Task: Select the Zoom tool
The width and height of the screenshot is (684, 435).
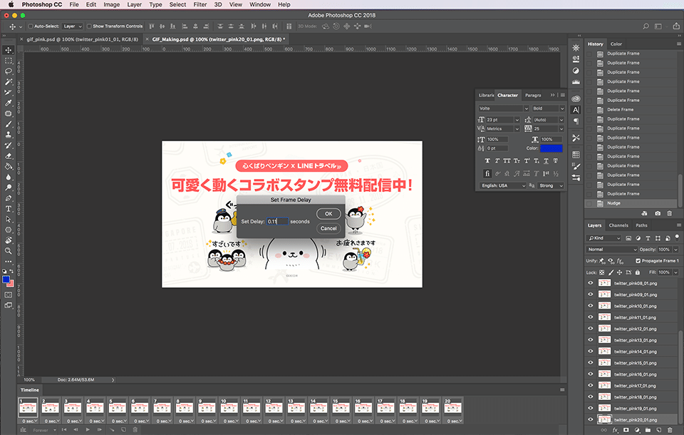Action: (9, 251)
